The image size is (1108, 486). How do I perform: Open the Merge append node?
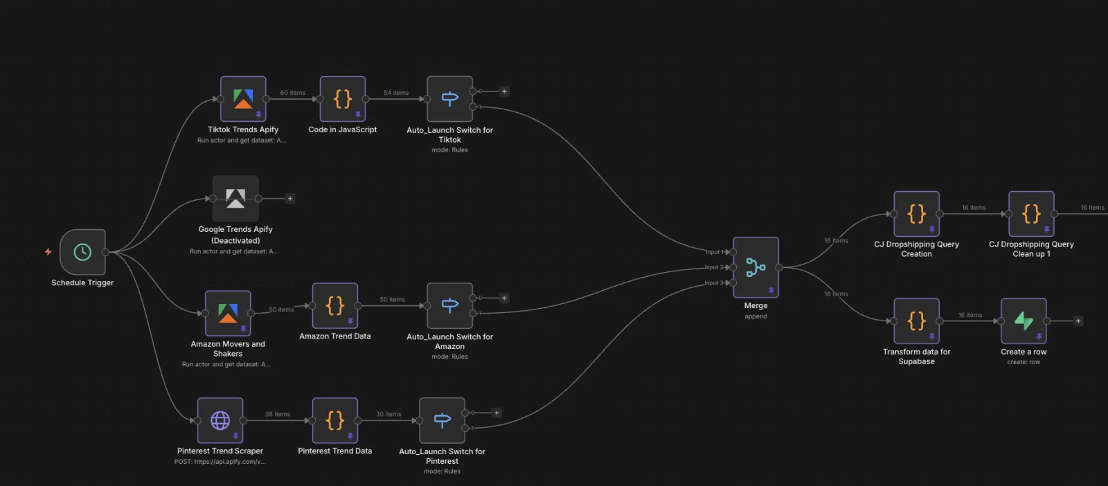[756, 267]
